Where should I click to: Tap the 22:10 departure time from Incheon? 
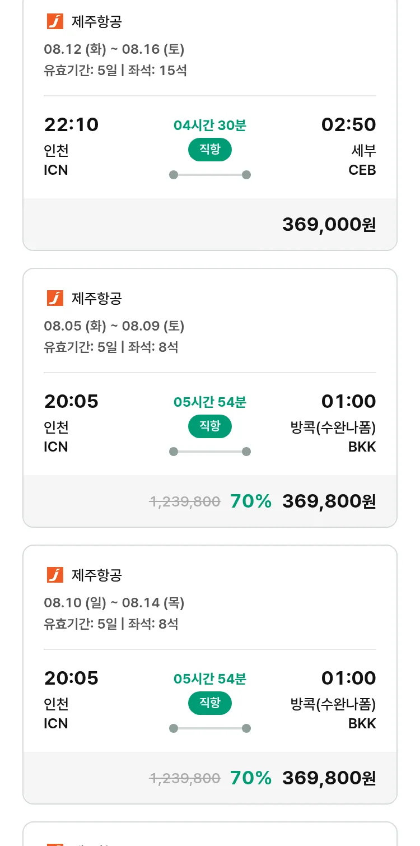[x=71, y=124]
